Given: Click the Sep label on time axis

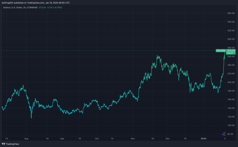Looking at the screenshot, I should tap(62, 138).
